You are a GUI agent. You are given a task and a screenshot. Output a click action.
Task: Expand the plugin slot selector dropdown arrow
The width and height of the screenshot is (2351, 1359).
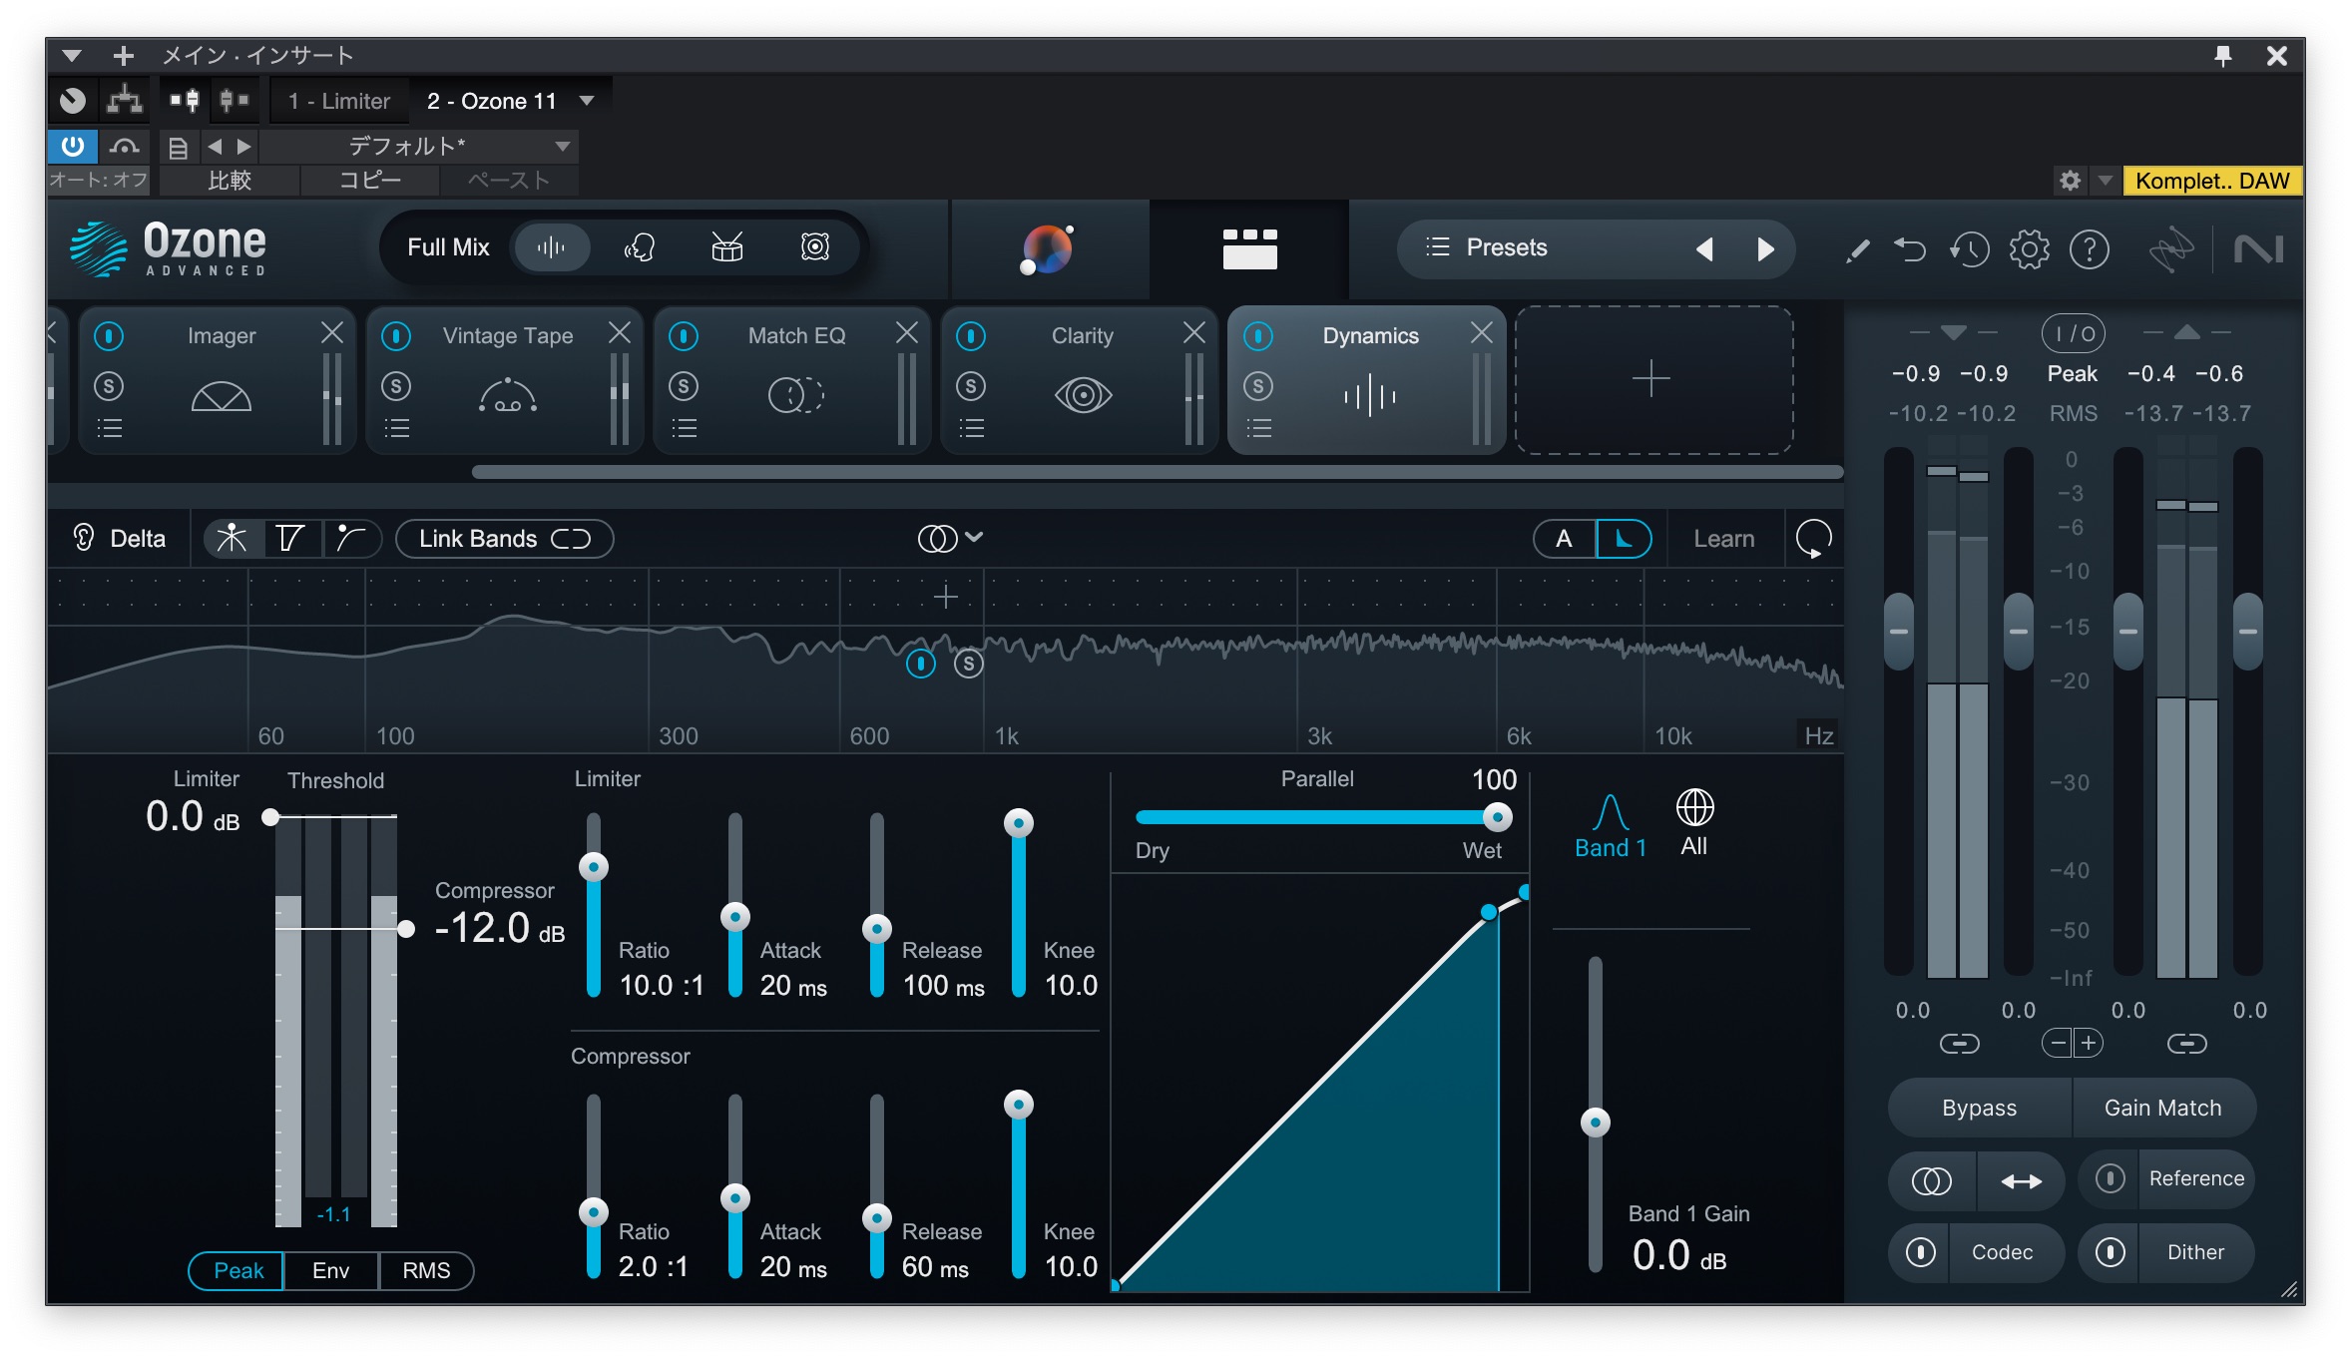(x=587, y=101)
